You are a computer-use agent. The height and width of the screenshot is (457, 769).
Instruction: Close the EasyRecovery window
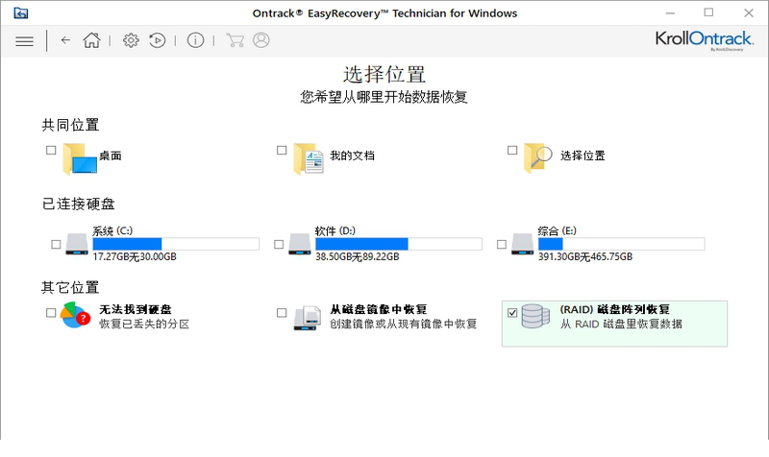coord(749,13)
